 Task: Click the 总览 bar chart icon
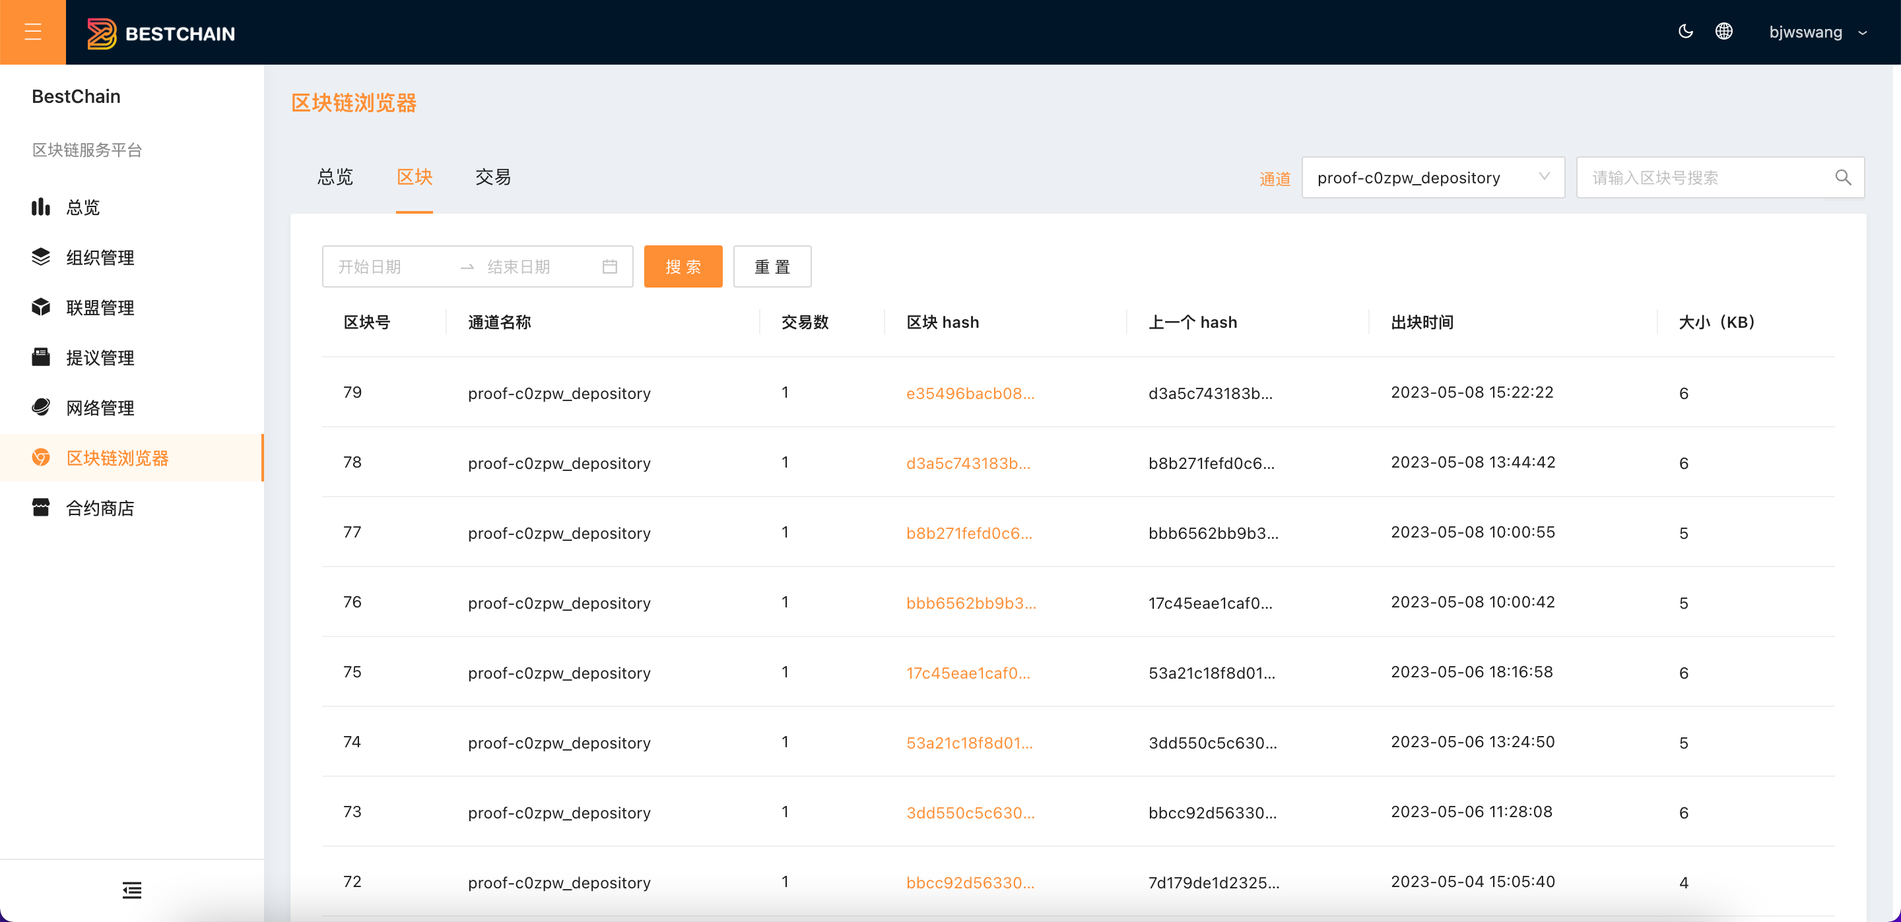40,207
